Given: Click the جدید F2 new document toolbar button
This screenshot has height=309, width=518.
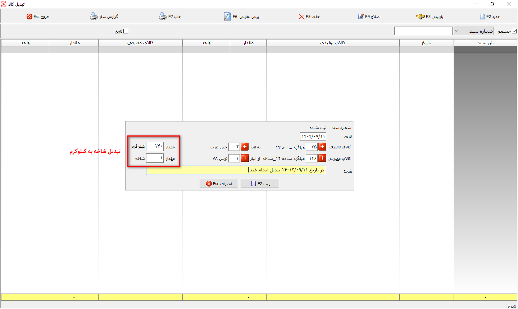Looking at the screenshot, I should click(x=490, y=17).
